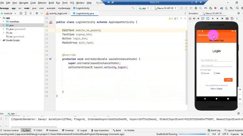Open Project panel gear options
The width and height of the screenshot is (243, 136).
[x=37, y=14]
